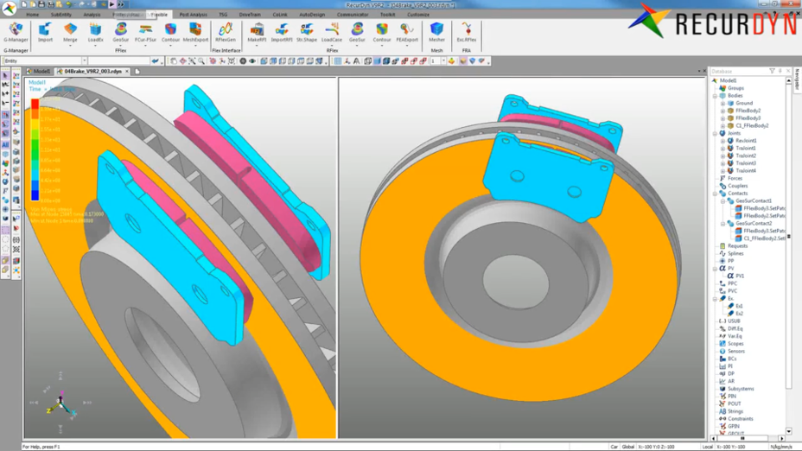Toggle the shaded rendering mode icon
Viewport: 802px width, 451px height.
(x=377, y=61)
